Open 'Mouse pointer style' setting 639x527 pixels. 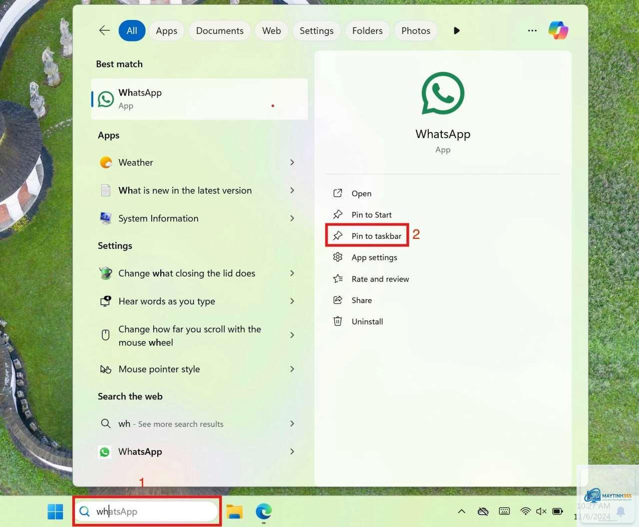point(200,369)
